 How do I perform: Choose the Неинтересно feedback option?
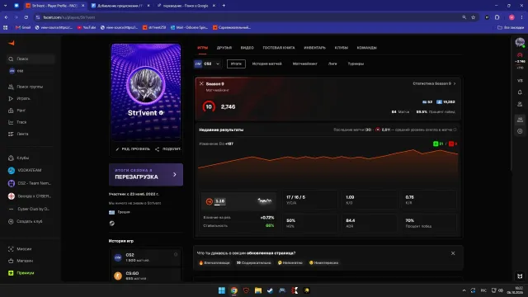coord(323,262)
